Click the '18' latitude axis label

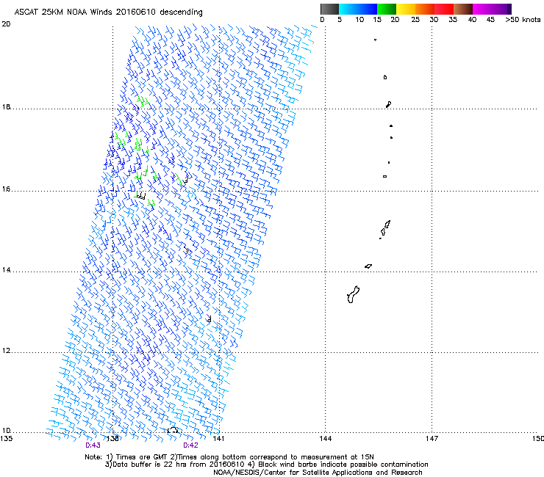tap(6, 106)
